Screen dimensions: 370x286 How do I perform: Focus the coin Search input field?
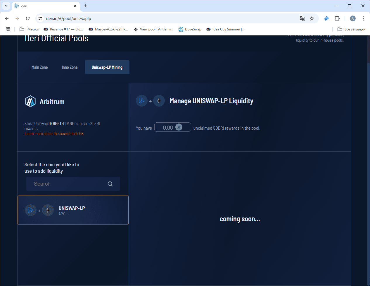coord(73,184)
